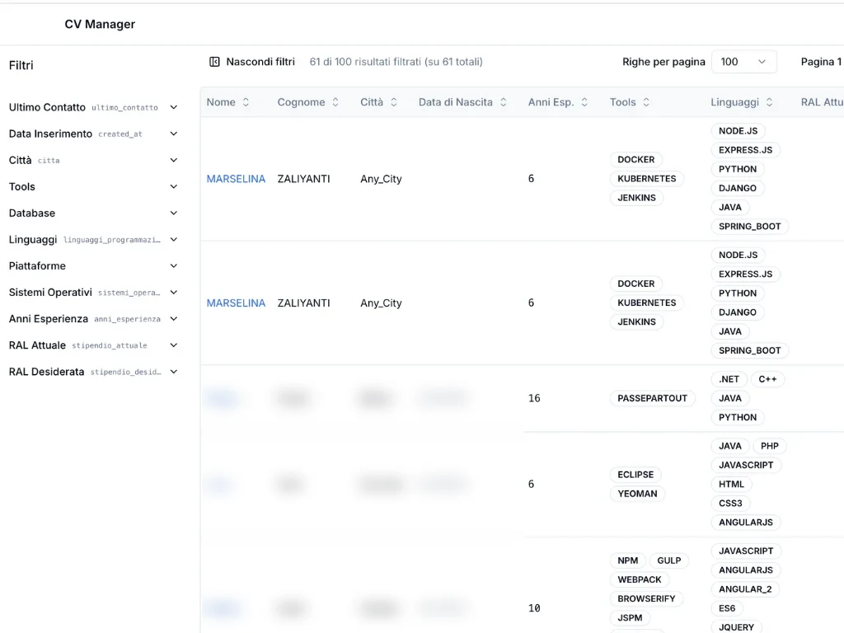Click the HTML language tag

(x=732, y=485)
